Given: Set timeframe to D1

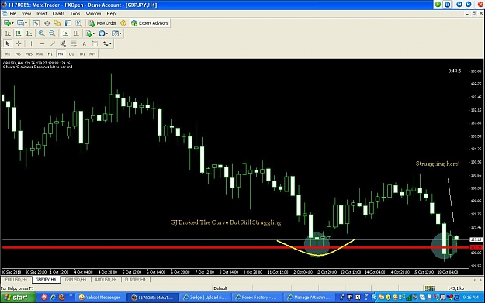Looking at the screenshot, I should [71, 54].
